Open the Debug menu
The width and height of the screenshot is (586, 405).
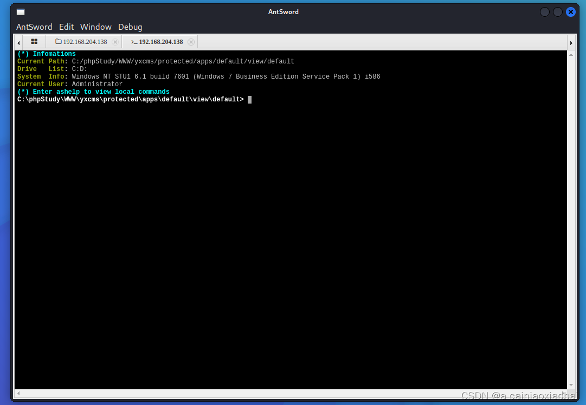[130, 27]
